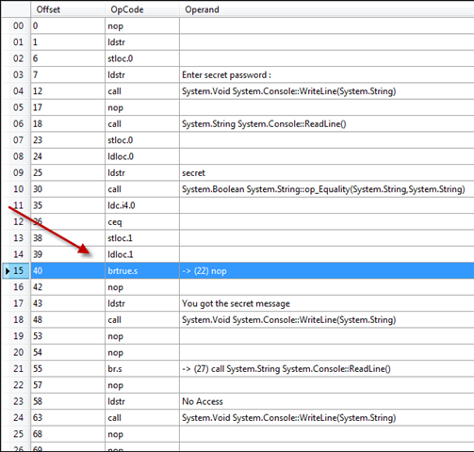Click offset 63 cell in row 24
Image resolution: width=474 pixels, height=452 pixels.
click(68, 417)
